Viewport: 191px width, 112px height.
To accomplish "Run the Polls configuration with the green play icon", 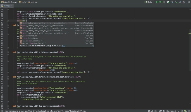I will click(x=157, y=2).
